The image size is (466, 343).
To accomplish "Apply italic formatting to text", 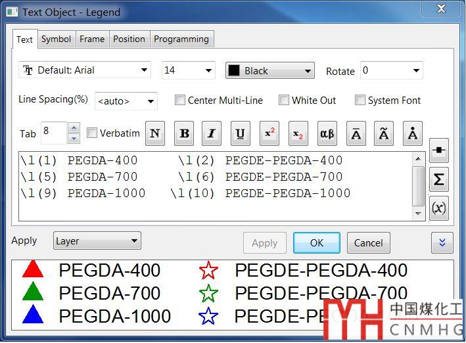I will pyautogui.click(x=212, y=133).
